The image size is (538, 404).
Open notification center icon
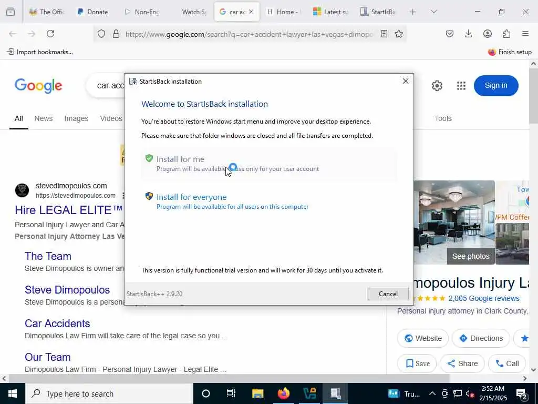point(522,394)
